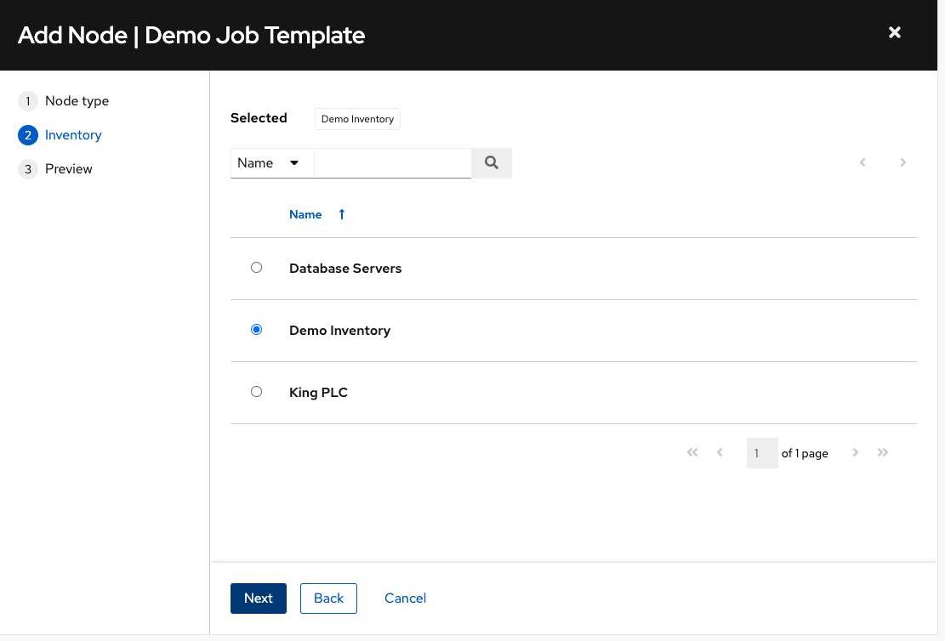Close the Add Node dialog
945x641 pixels.
tap(894, 32)
